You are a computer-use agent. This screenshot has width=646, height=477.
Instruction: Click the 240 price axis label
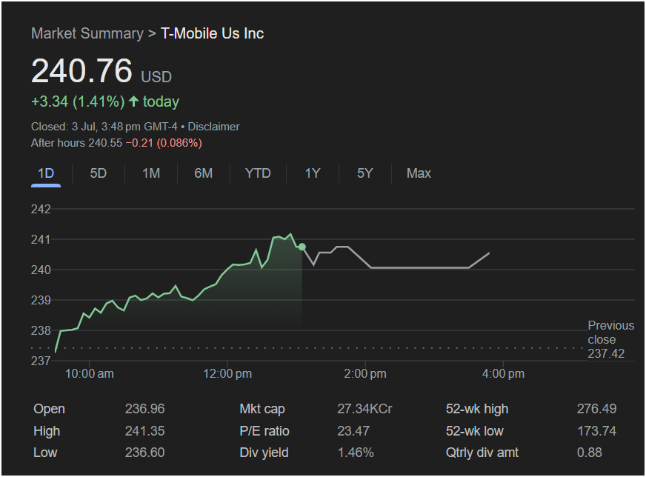(x=41, y=270)
